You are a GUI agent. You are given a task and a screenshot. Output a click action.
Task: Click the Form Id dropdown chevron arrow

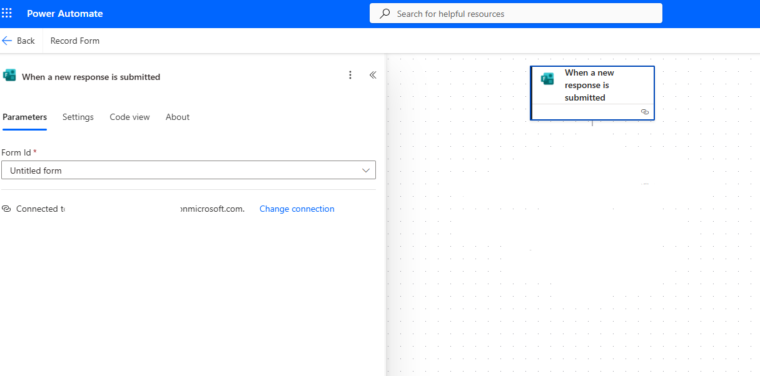pos(366,170)
